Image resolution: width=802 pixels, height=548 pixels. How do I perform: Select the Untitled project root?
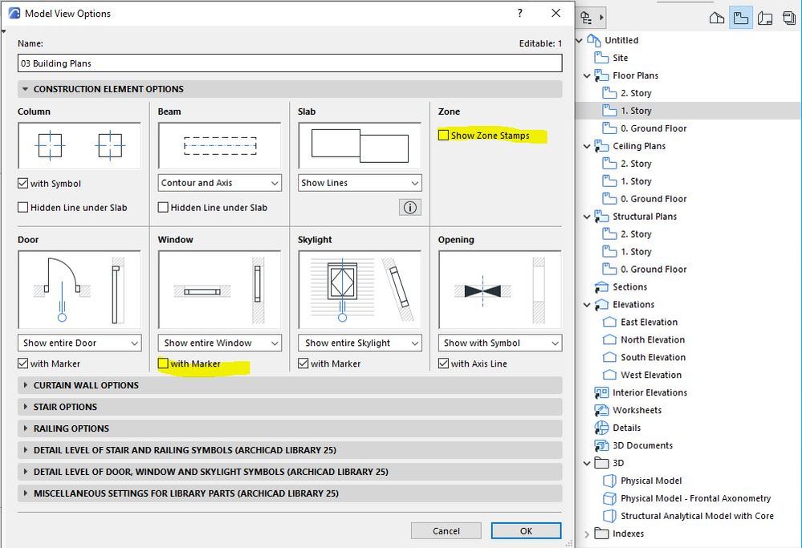click(621, 40)
